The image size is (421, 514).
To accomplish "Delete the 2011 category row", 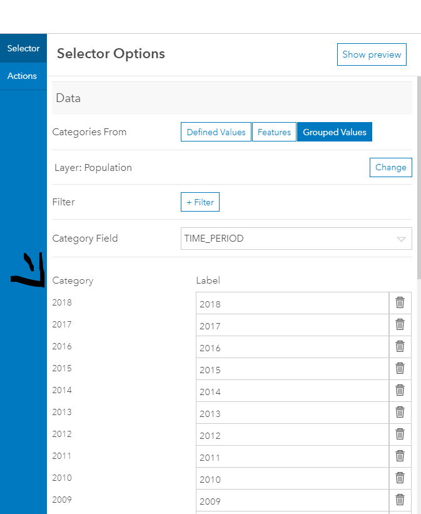I will click(400, 456).
